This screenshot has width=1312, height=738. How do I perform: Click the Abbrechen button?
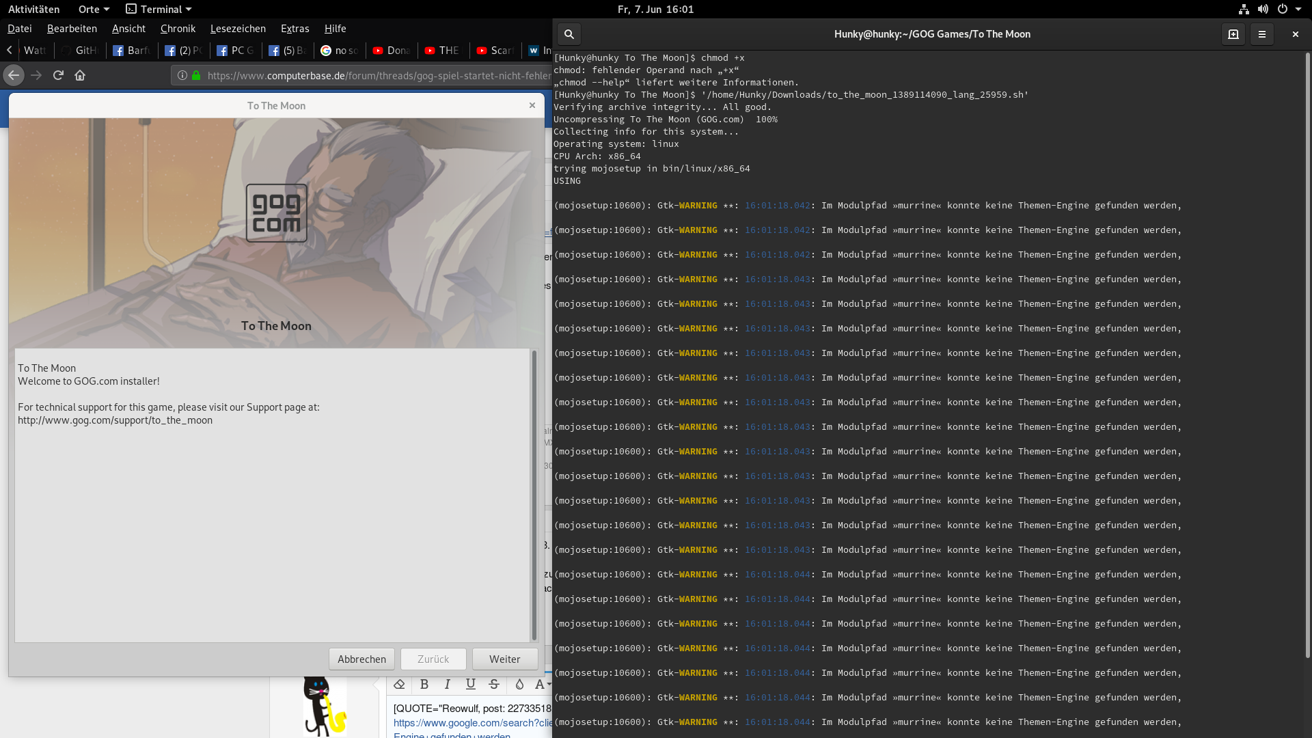click(361, 659)
